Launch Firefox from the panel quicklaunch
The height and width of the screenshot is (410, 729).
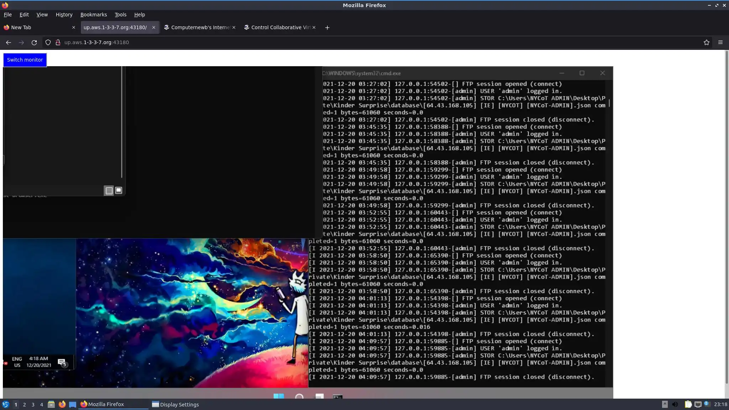(x=62, y=404)
